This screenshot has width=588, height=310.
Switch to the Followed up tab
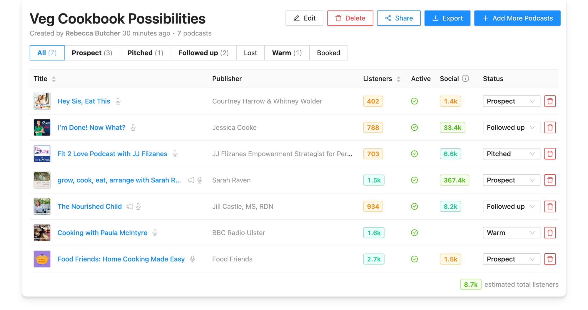pos(203,53)
